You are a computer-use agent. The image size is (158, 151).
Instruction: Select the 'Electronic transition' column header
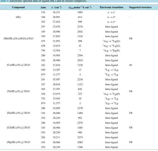point(112,7)
